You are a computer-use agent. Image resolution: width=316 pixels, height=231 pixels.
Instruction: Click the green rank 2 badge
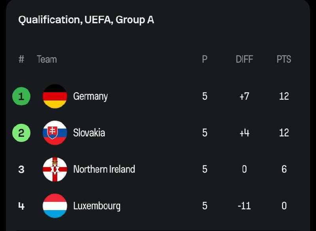click(x=21, y=133)
